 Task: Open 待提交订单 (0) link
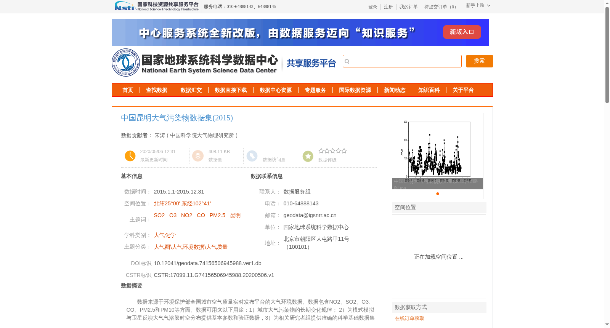(441, 7)
